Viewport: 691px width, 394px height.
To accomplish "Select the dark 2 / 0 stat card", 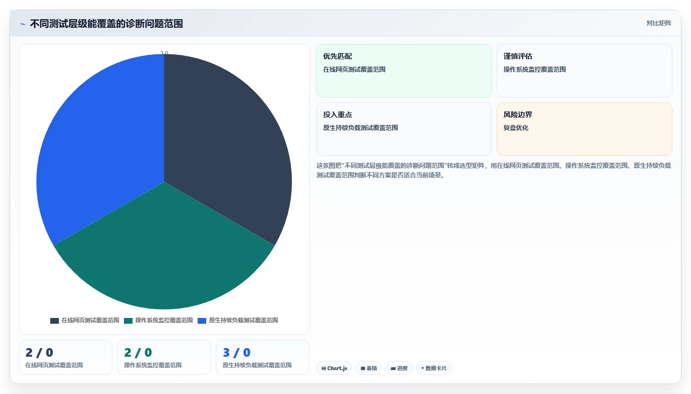I will click(x=66, y=357).
